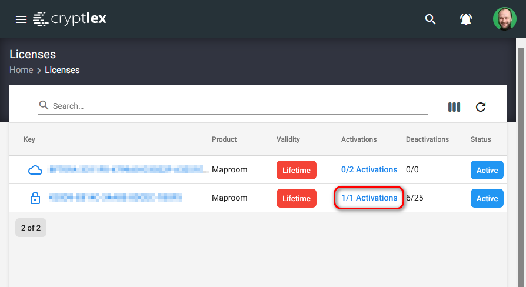This screenshot has height=287, width=526.
Task: Refresh the licenses table
Action: [x=481, y=107]
